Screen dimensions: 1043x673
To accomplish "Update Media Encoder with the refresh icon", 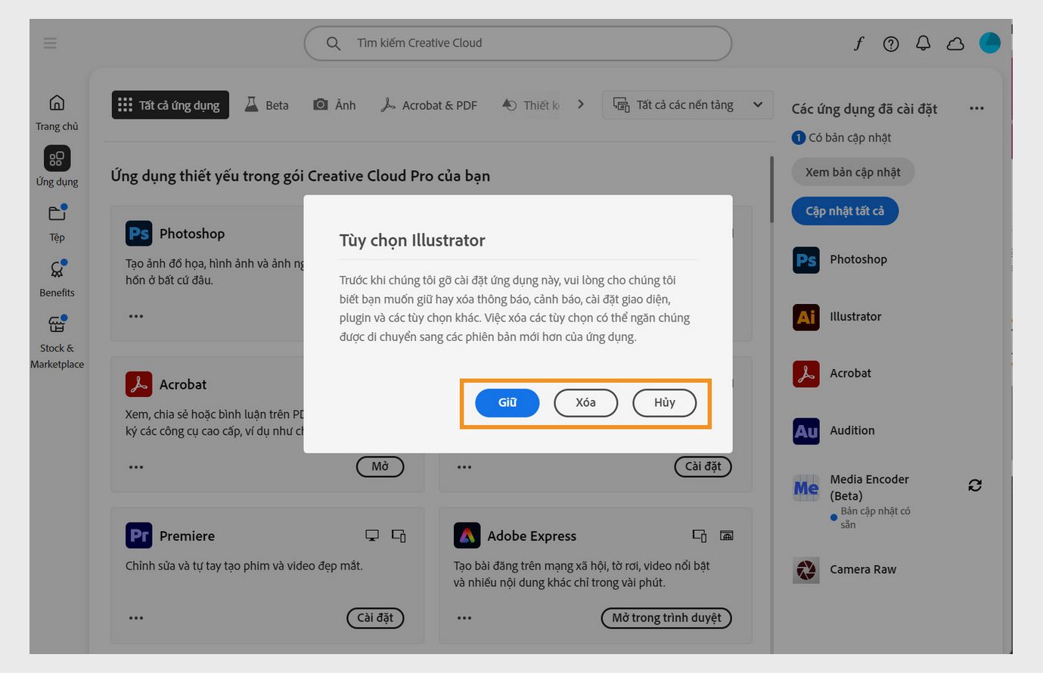I will click(x=975, y=485).
